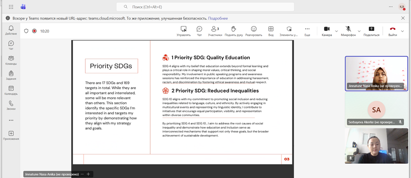Raise hand with Поднять руку button
Viewport: 411px width, 178px height.
[x=234, y=31]
